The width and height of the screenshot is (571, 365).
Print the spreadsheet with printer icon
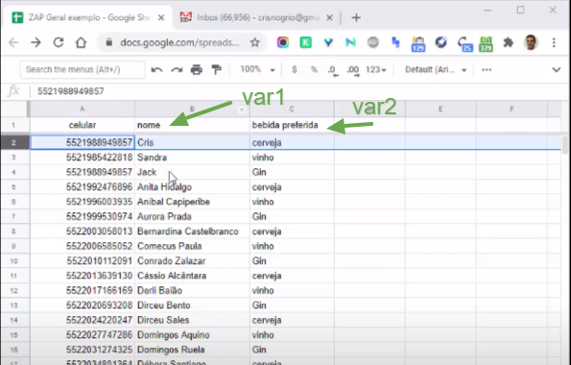coord(197,70)
